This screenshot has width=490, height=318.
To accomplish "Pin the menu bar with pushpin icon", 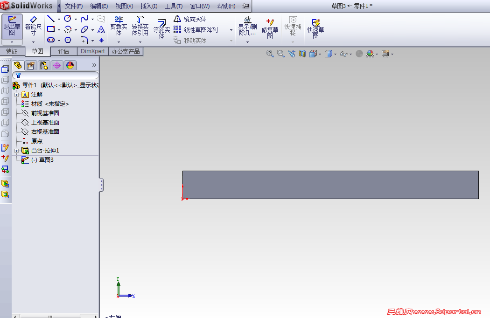I will [245, 6].
